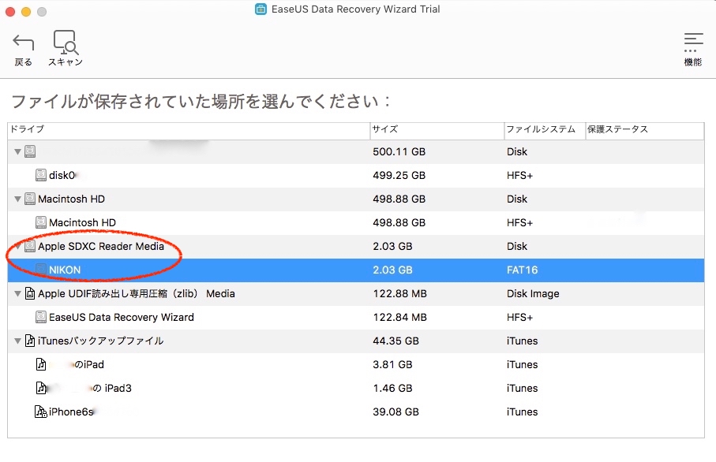Click the iTunesバックアップファイル music file icon

(x=30, y=341)
